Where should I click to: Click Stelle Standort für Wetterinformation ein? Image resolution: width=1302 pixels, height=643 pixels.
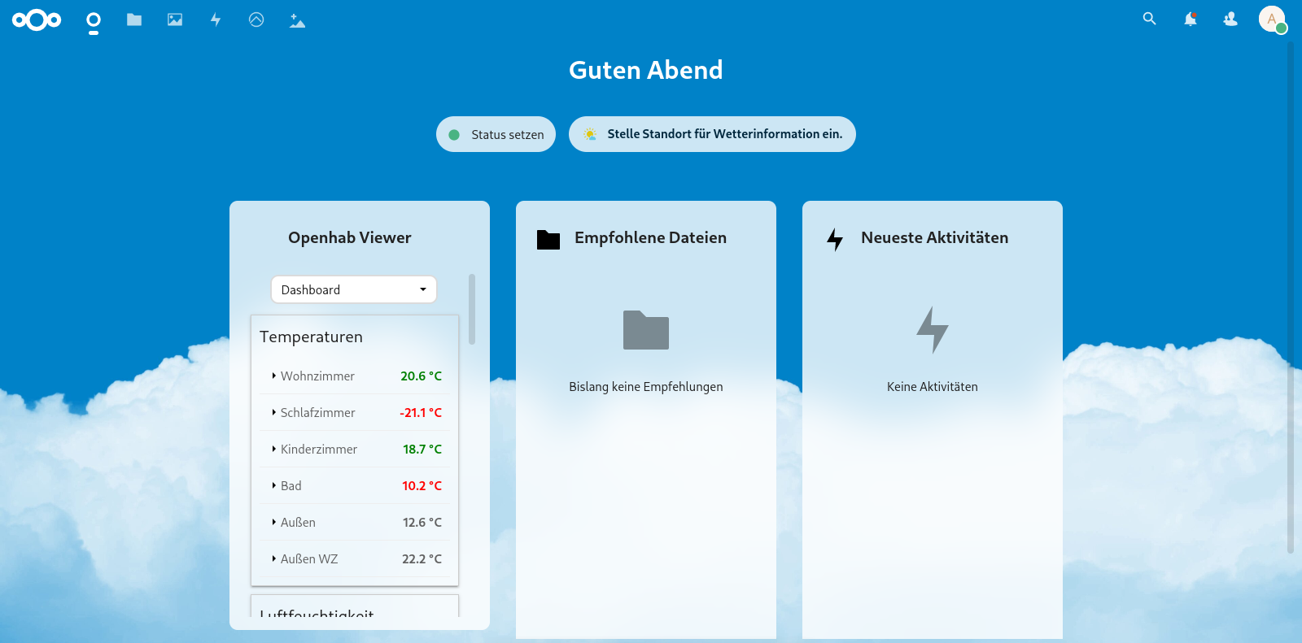tap(712, 134)
